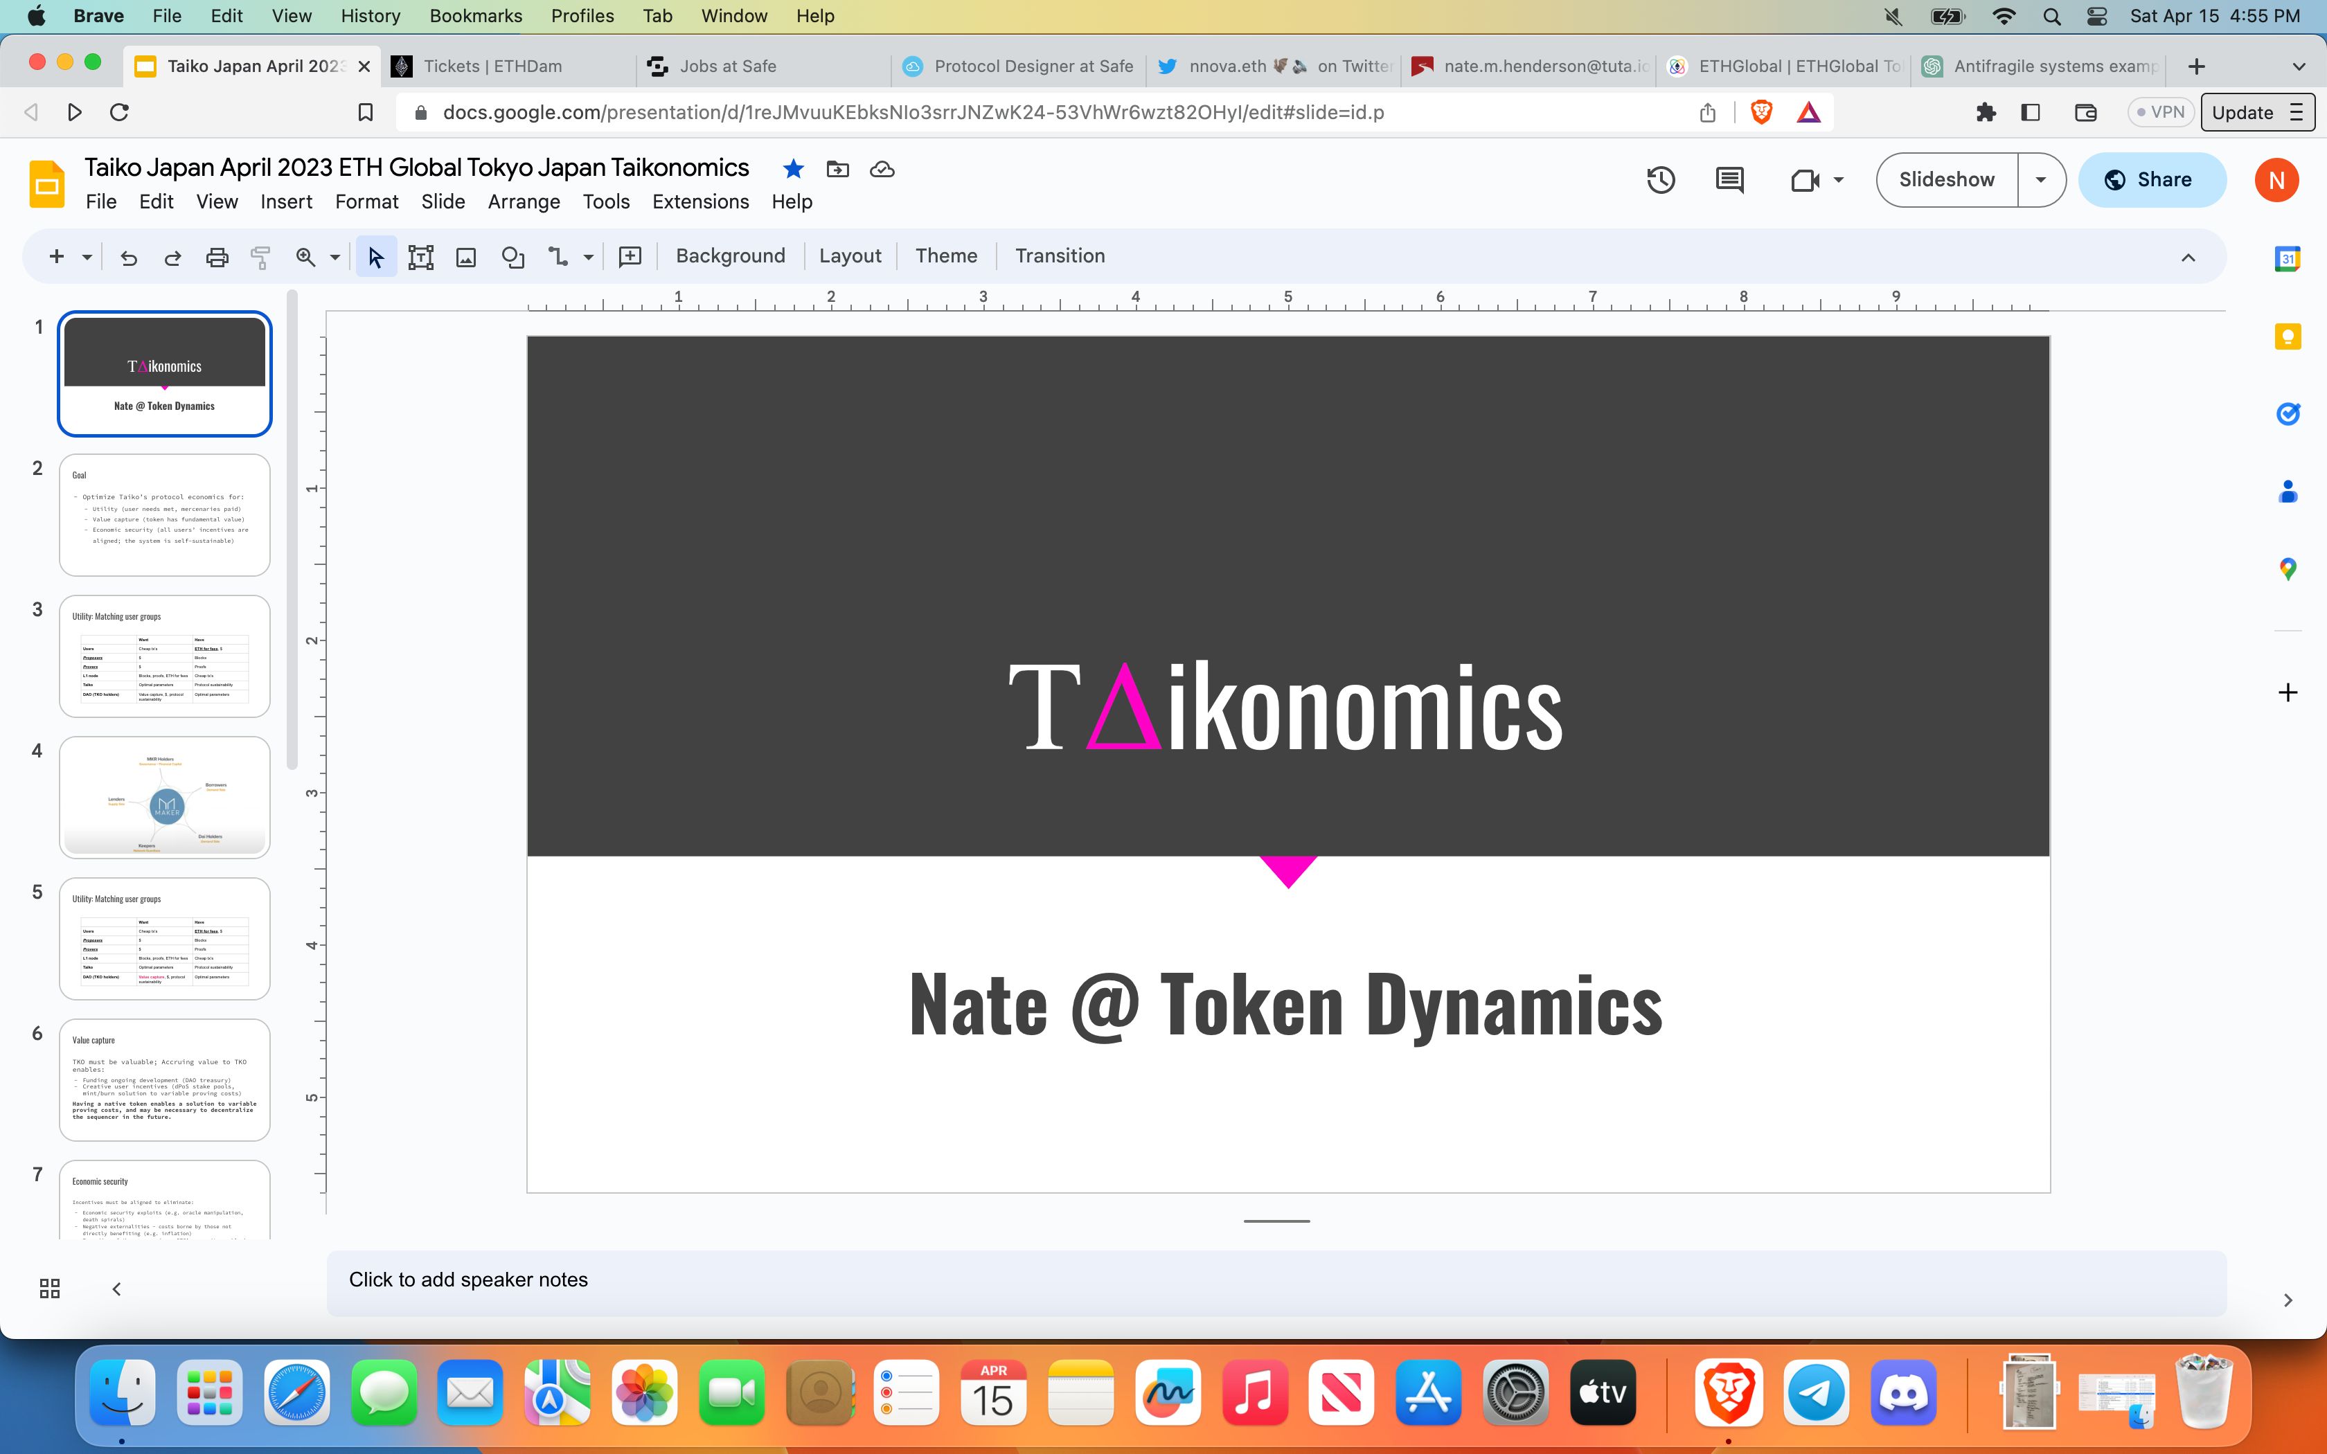Screen dimensions: 2327x1454
Task: Expand the side panel arrow at bottom right
Action: tap(2288, 1300)
